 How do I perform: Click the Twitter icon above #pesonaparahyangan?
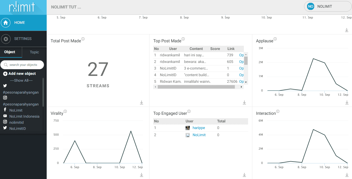pos(5,86)
